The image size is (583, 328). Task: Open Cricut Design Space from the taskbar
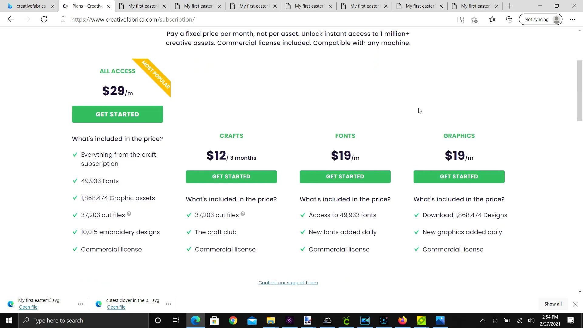coord(346,320)
